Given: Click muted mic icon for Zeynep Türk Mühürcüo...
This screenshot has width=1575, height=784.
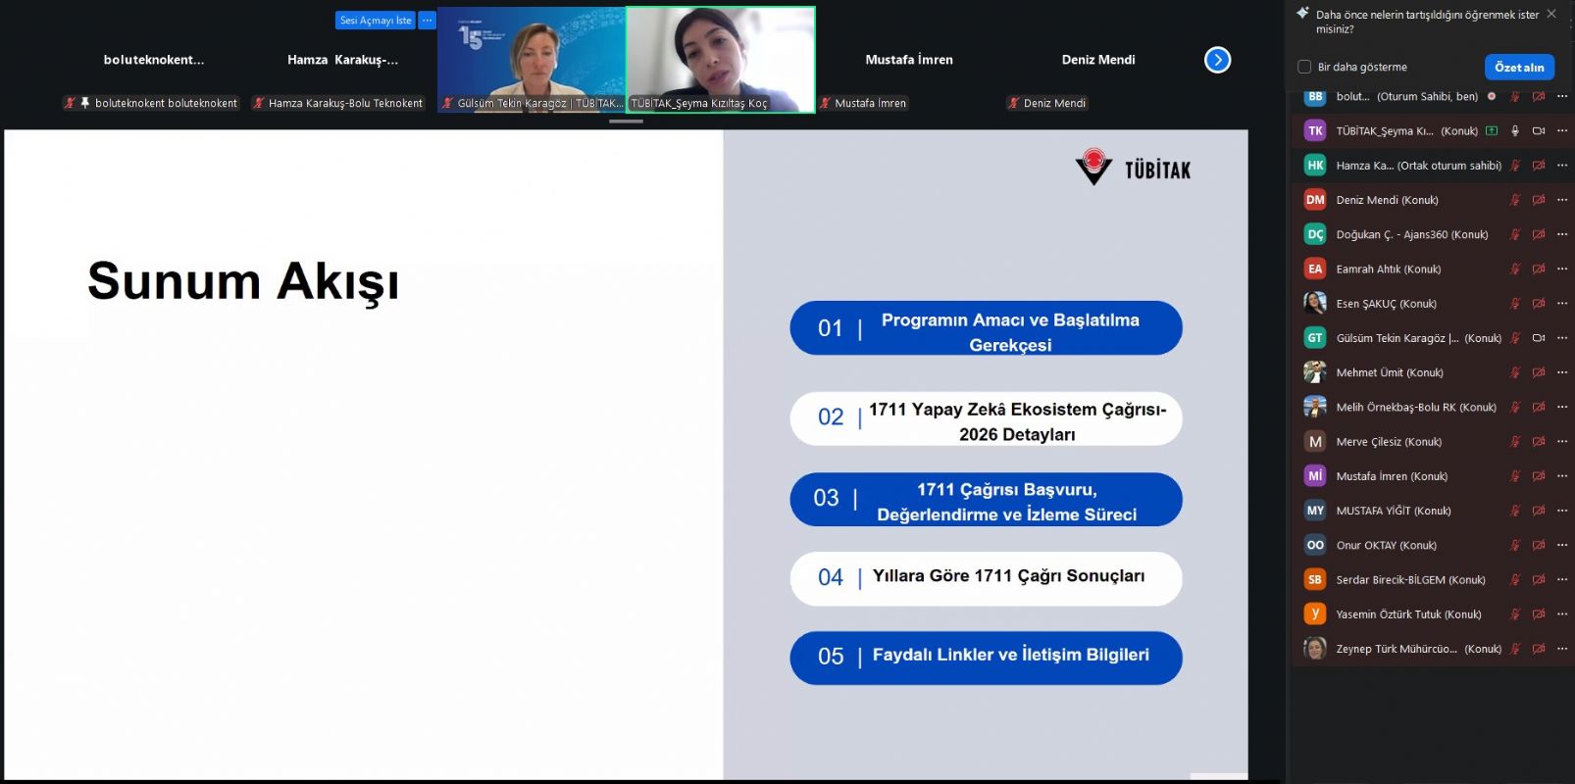Looking at the screenshot, I should coord(1515,648).
